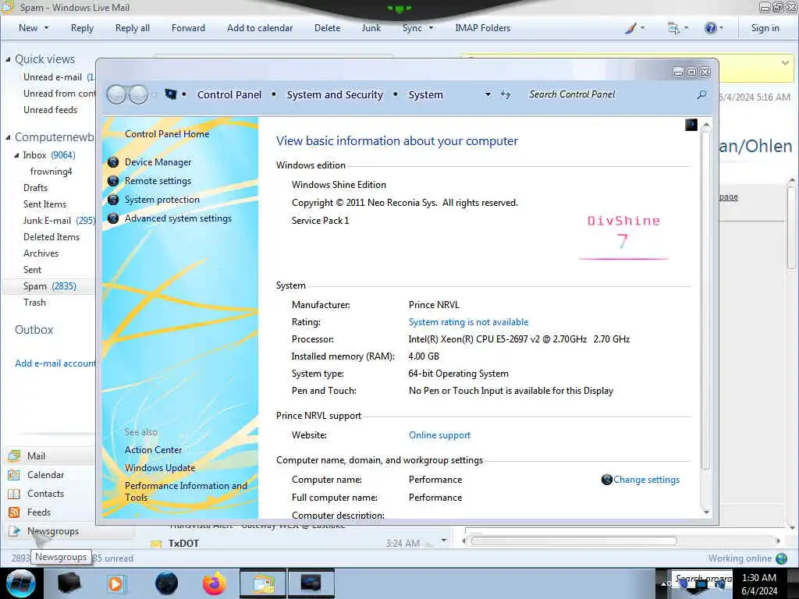Open the New dropdown arrow
Image resolution: width=799 pixels, height=599 pixels.
coord(46,28)
